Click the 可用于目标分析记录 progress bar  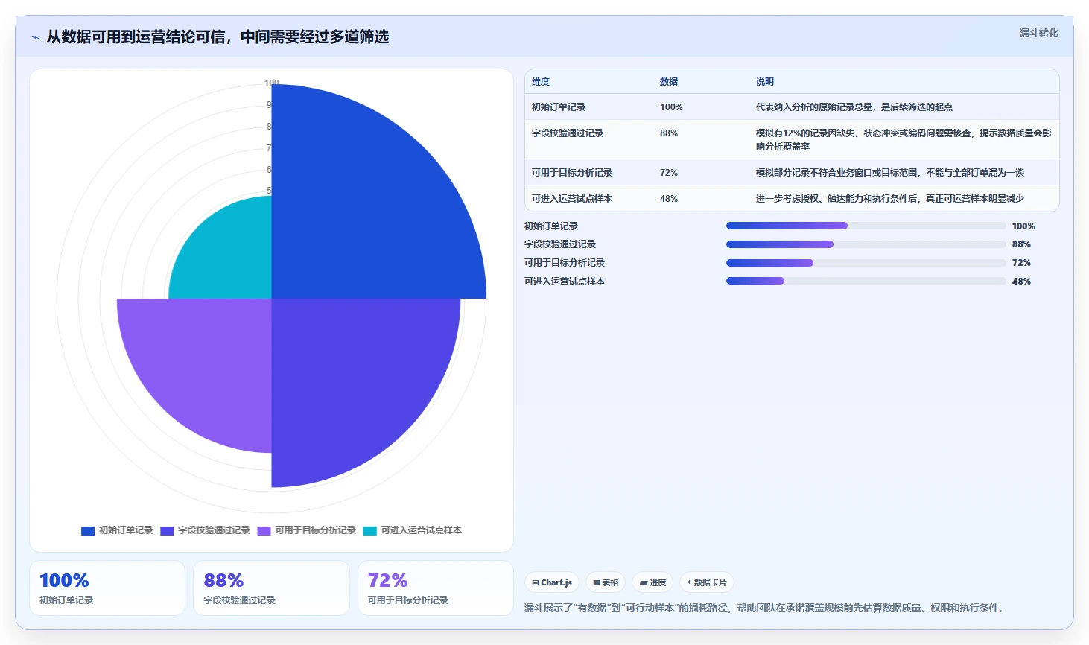[866, 263]
